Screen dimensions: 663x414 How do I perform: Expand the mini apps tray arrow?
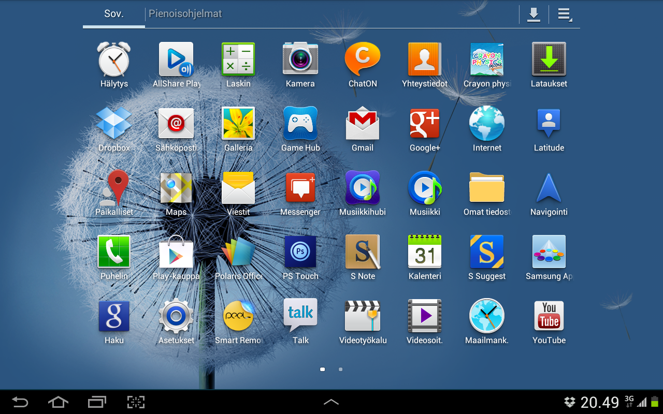[331, 402]
